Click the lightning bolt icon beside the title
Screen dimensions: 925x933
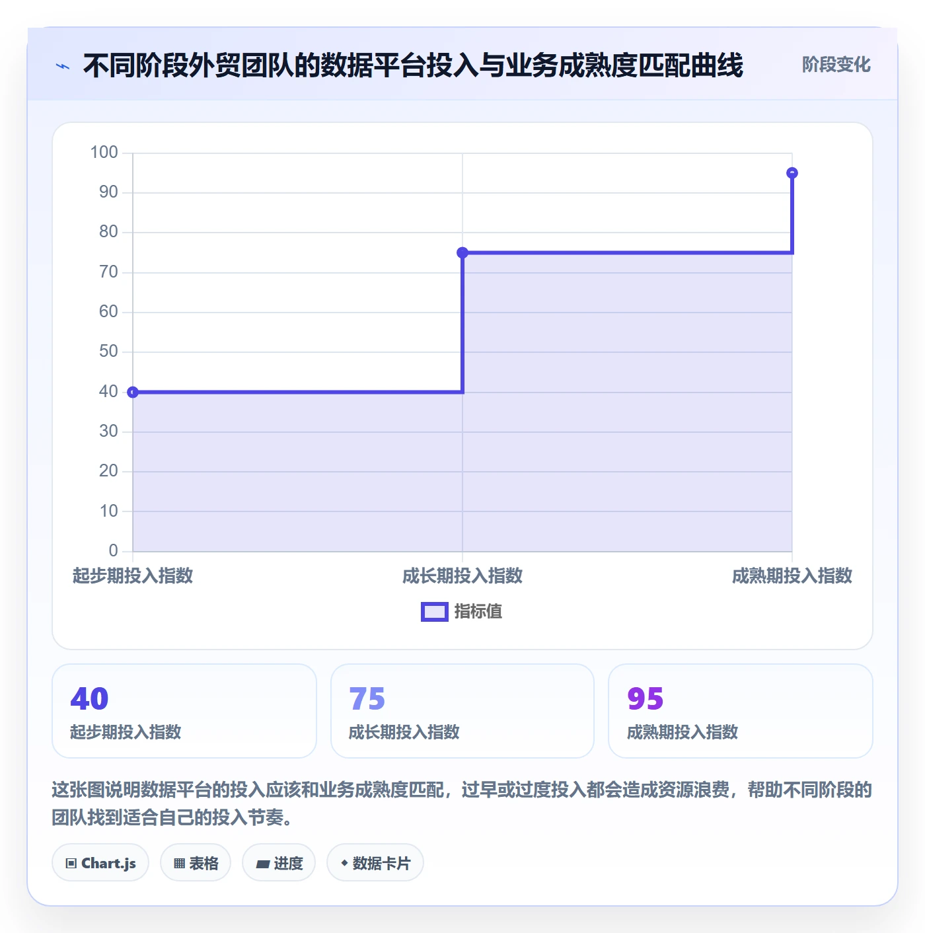click(63, 65)
